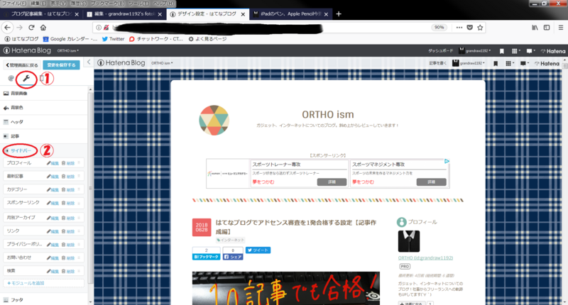Expand the 背景色 section
The width and height of the screenshot is (568, 305).
(x=44, y=108)
